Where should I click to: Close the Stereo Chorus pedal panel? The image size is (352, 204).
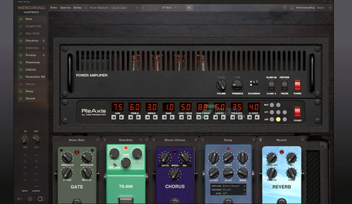196,140
